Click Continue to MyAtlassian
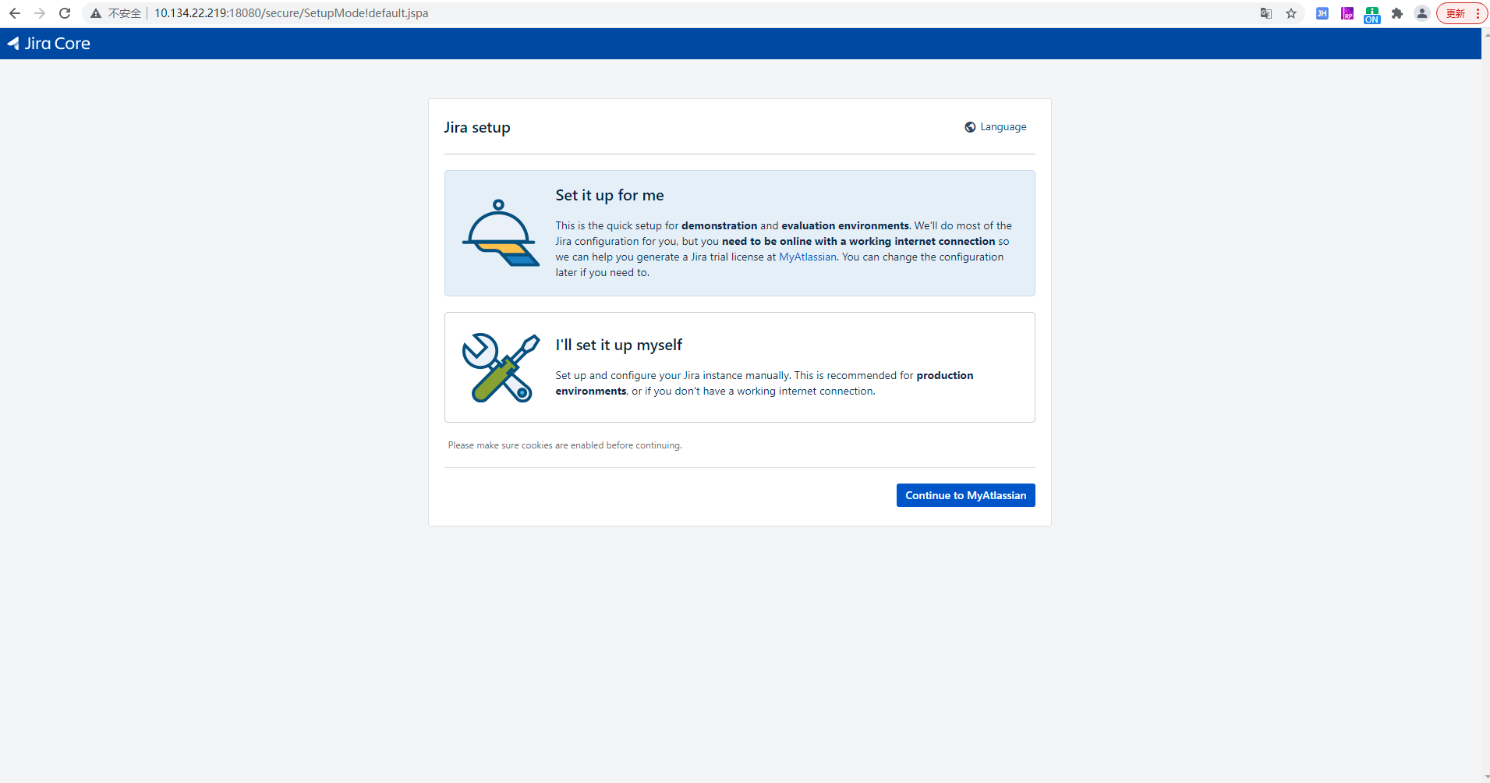This screenshot has height=783, width=1490. 965,495
